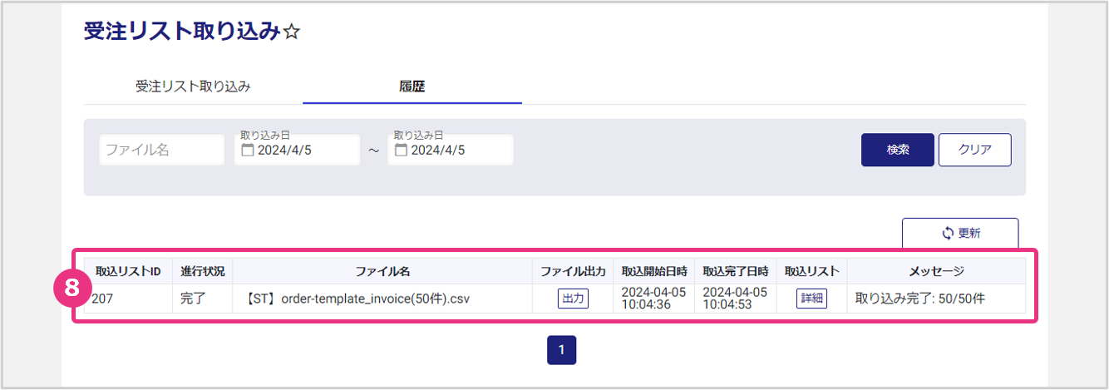
Task: Click the 取込開始日時 column header
Action: tap(653, 271)
